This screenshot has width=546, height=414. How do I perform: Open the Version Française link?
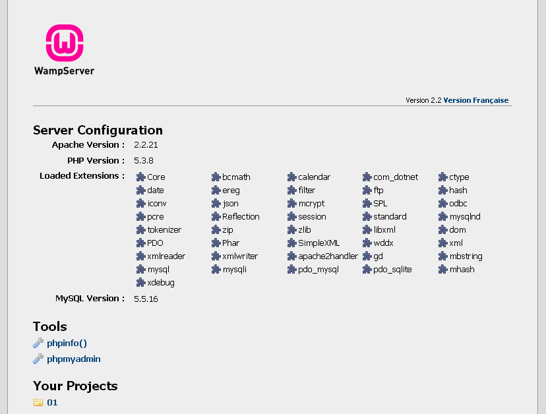[x=475, y=100]
